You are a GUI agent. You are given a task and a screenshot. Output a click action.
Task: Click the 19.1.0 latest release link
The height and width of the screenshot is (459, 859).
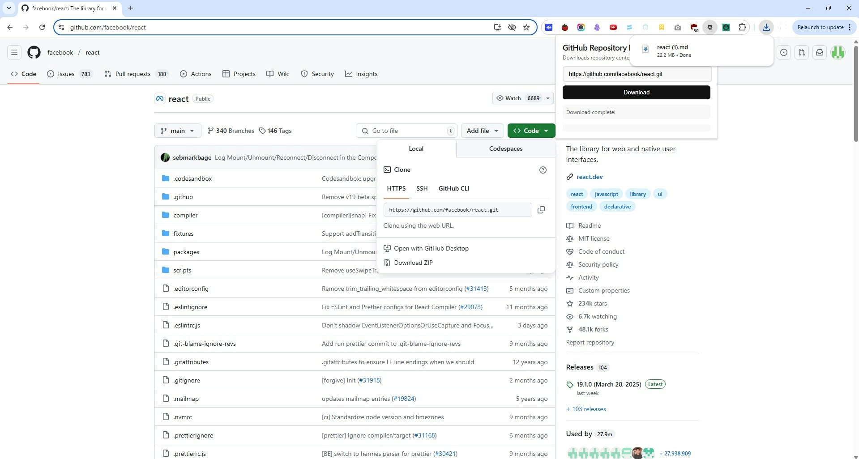[609, 384]
